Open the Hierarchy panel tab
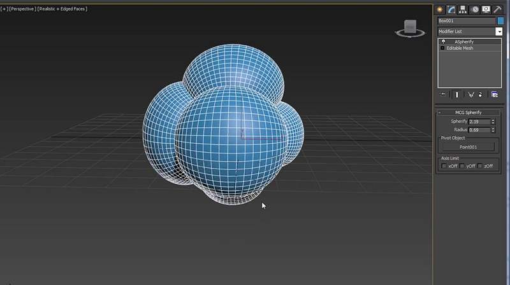Screen dimensions: 510x285 tap(463, 10)
